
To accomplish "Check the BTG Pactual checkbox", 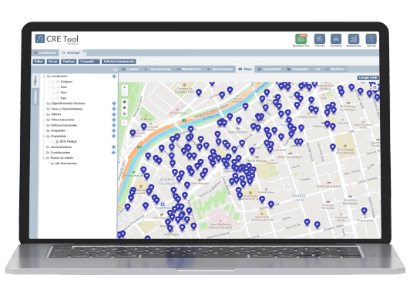I will (53, 142).
